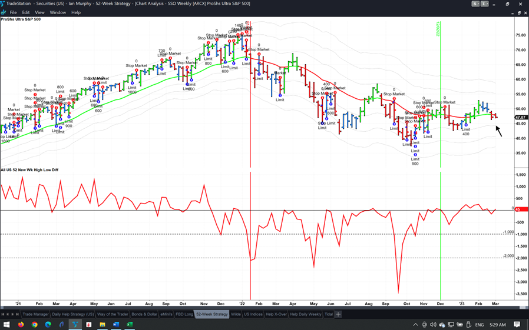Image resolution: width=529 pixels, height=330 pixels.
Task: Open the FBD Long tab
Action: pos(184,314)
